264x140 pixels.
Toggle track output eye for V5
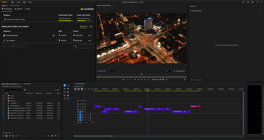pos(85,101)
